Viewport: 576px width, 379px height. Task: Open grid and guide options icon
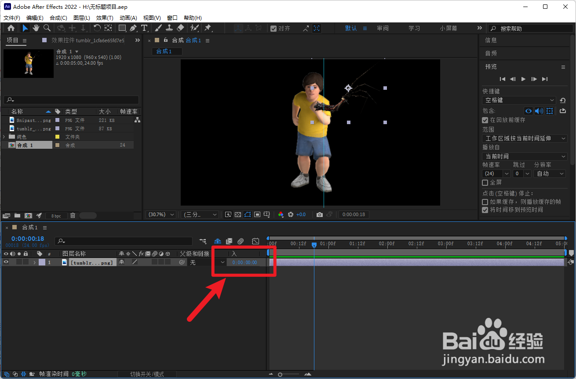click(x=267, y=215)
